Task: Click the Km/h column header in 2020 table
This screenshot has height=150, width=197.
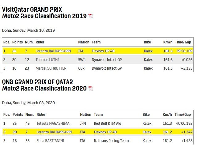Action: coord(167,115)
